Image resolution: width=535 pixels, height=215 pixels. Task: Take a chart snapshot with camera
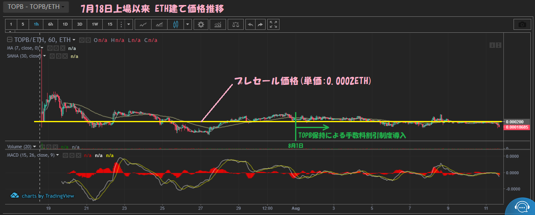click(x=522, y=24)
